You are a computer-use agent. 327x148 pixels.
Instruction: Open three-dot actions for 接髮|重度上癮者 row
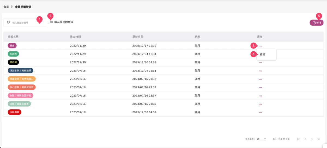pyautogui.click(x=261, y=104)
